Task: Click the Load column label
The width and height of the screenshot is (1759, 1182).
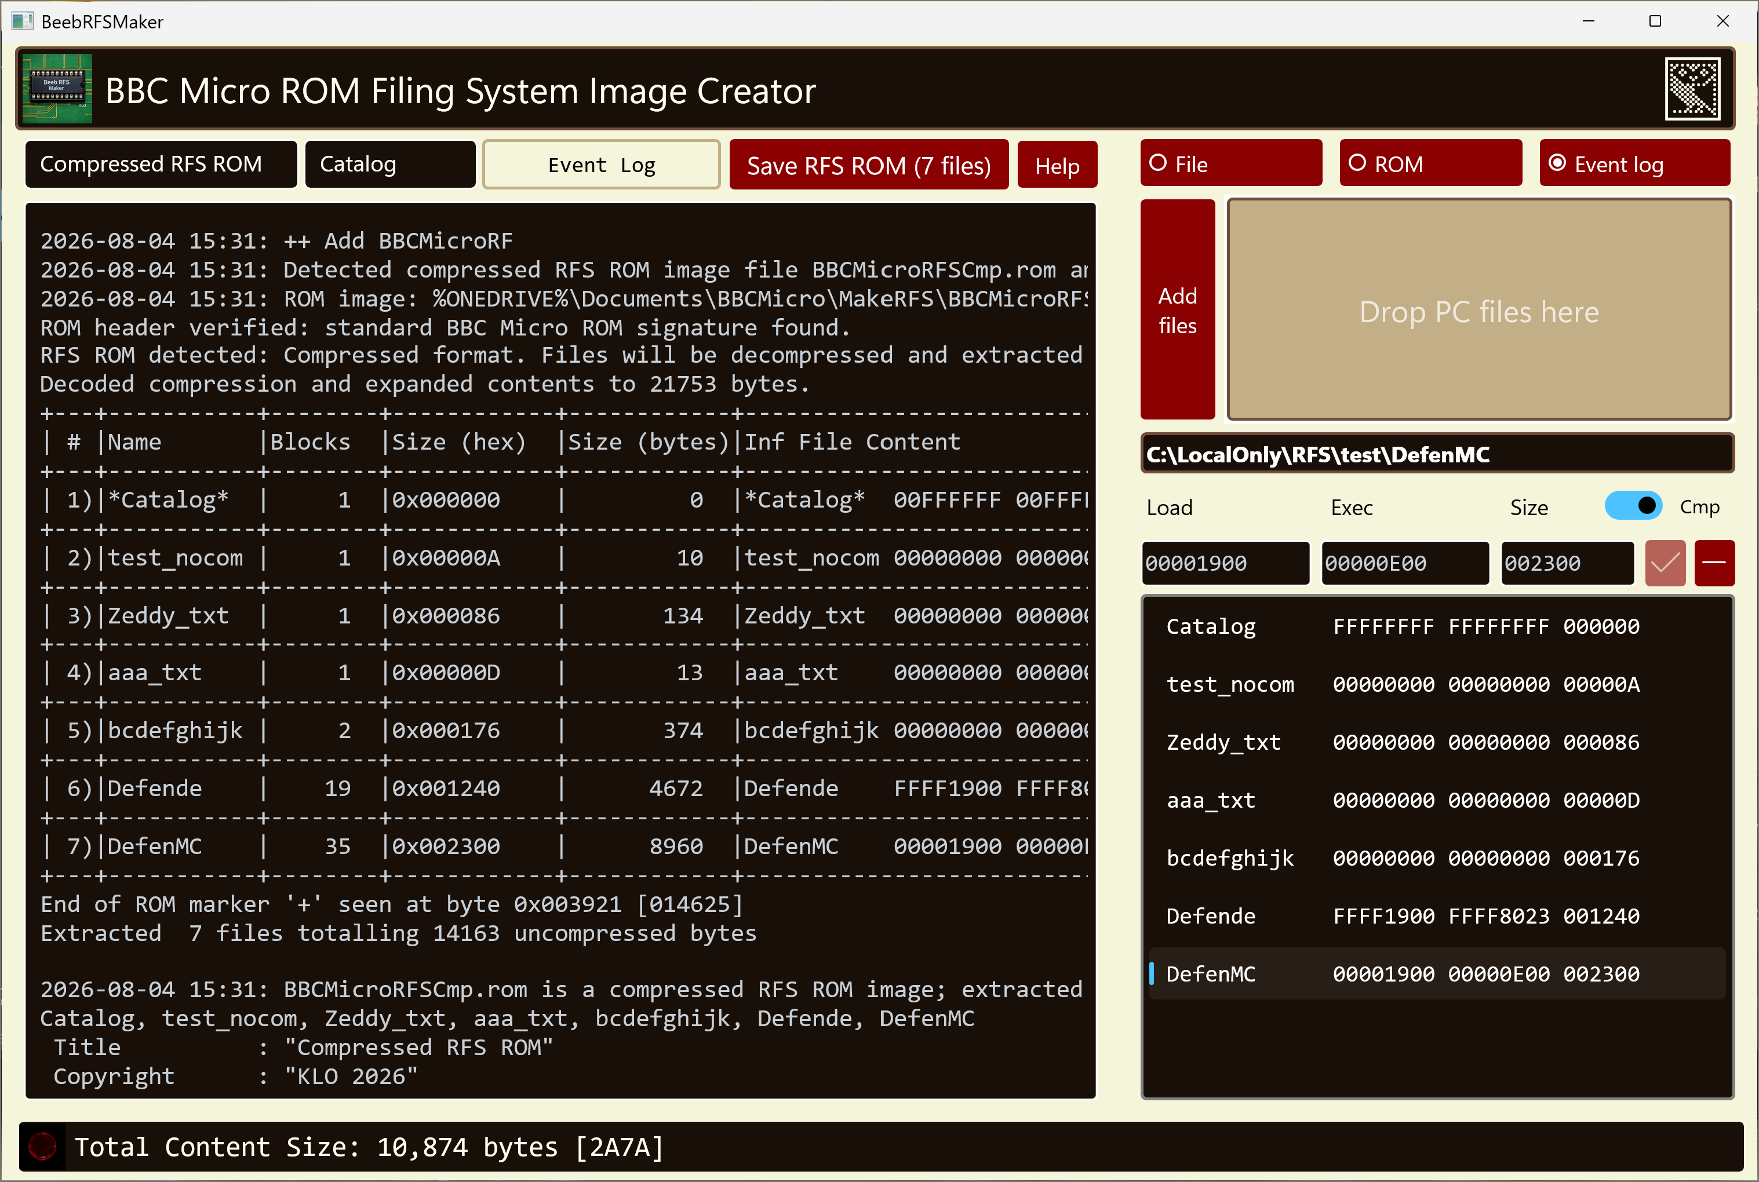Action: tap(1170, 508)
